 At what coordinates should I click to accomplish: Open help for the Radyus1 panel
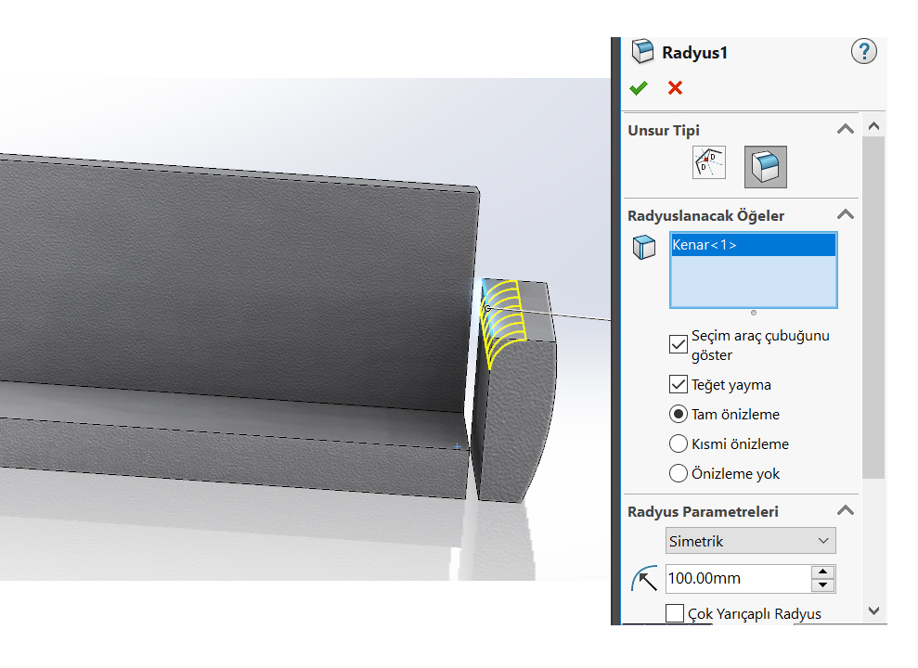click(863, 51)
